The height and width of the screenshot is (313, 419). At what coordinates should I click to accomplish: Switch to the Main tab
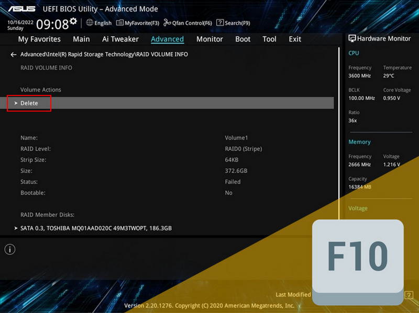click(x=81, y=39)
